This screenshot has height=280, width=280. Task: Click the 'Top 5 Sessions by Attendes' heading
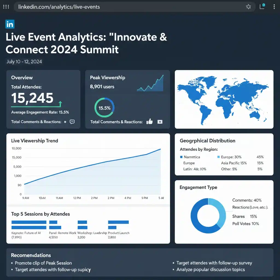point(40,214)
